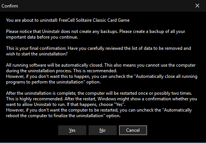Click the No button
Image resolution: width=206 pixels, height=143 pixels.
(x=102, y=130)
